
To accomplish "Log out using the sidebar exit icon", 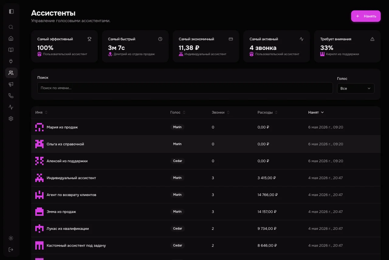I will [11, 250].
